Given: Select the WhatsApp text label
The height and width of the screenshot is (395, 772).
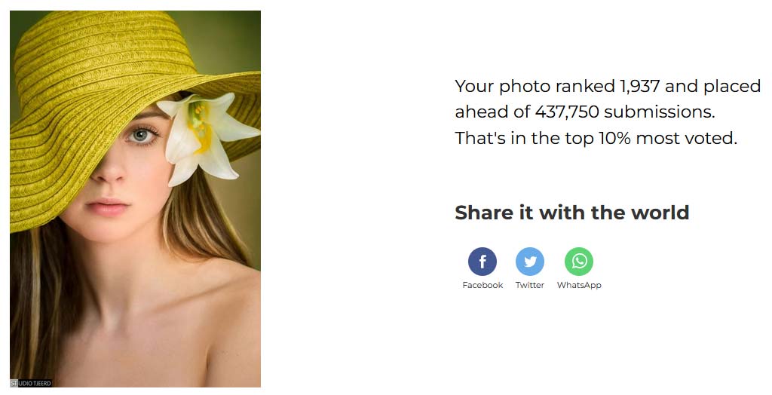Looking at the screenshot, I should [579, 285].
